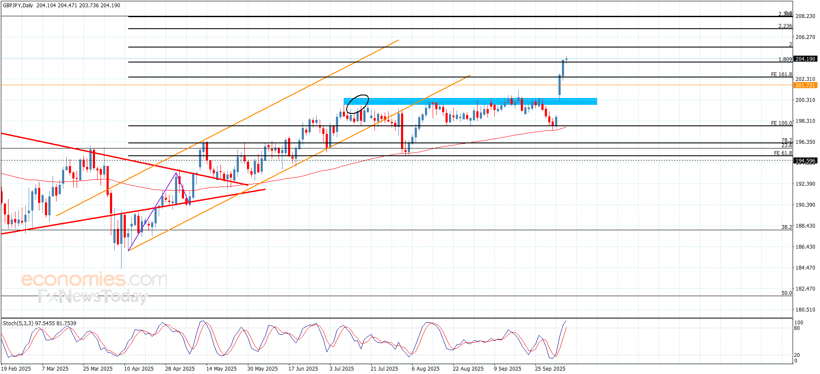Select the 202.310 price axis label
The image size is (820, 374).
(x=805, y=79)
